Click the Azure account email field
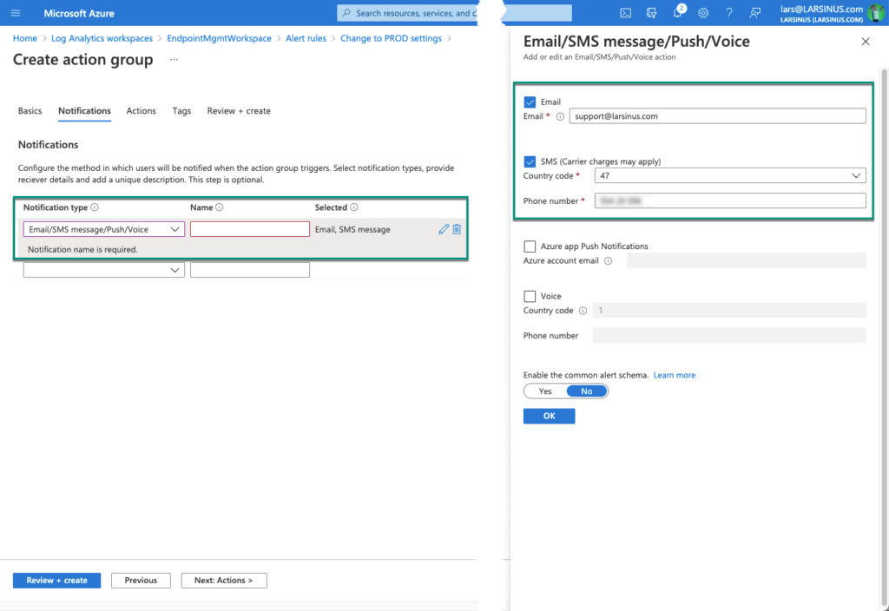This screenshot has width=889, height=611. pyautogui.click(x=746, y=260)
